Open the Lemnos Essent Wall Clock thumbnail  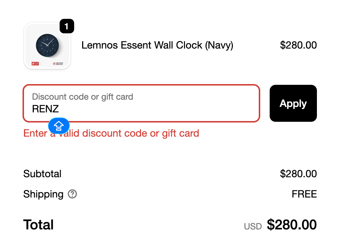[47, 46]
